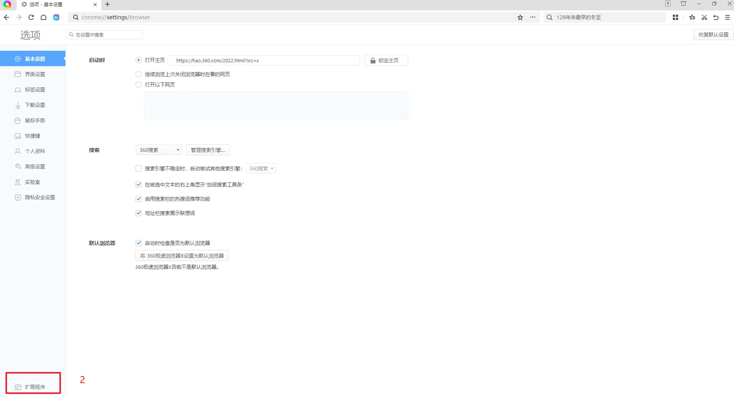734x395 pixels.
Task: Close the 选项 - 基本设置 tab
Action: click(x=95, y=5)
